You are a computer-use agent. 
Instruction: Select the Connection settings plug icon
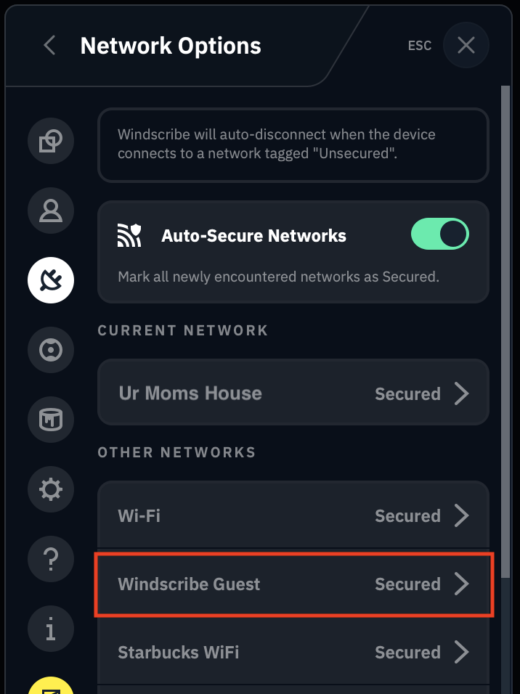[50, 280]
